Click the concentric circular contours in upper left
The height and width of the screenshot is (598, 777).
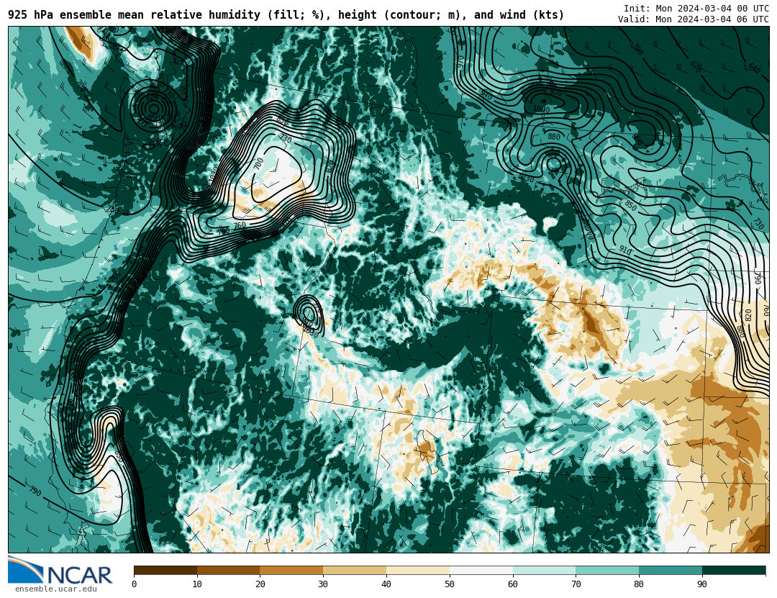[154, 108]
